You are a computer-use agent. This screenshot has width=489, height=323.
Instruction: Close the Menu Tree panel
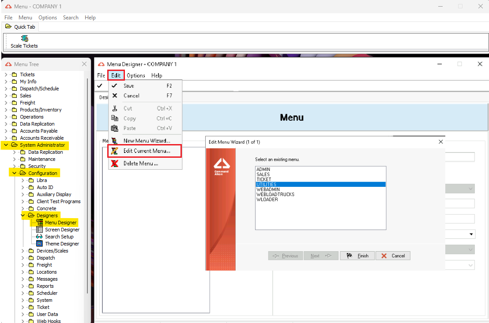pyautogui.click(x=84, y=64)
